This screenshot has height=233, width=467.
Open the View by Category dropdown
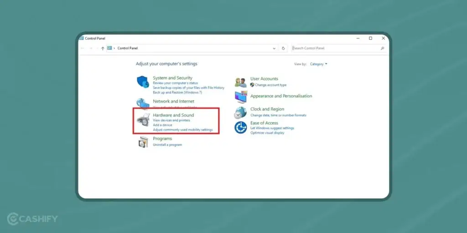point(318,64)
